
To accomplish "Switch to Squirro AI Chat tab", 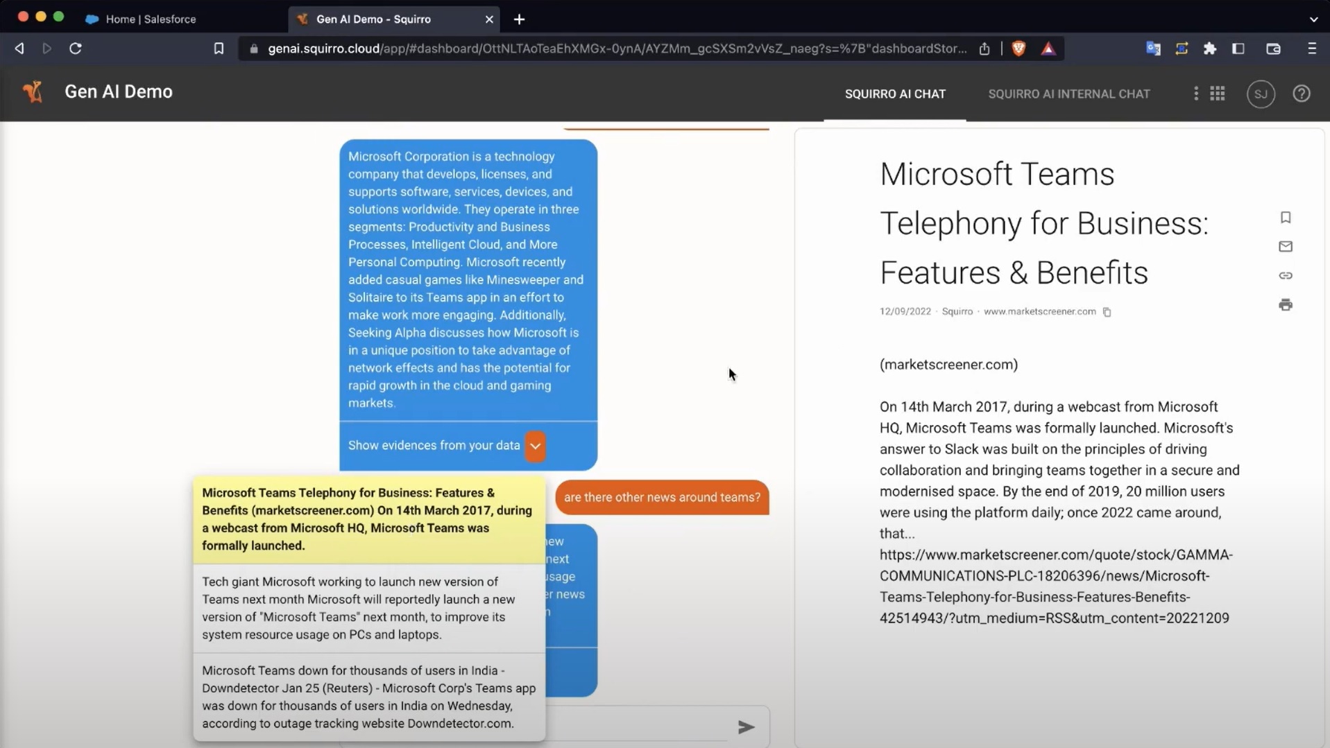I will [895, 94].
